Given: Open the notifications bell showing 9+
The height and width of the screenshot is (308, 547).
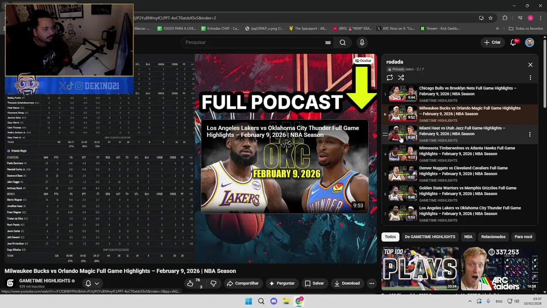Looking at the screenshot, I should 514,42.
